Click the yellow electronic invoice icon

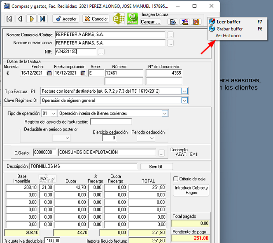[119, 19]
